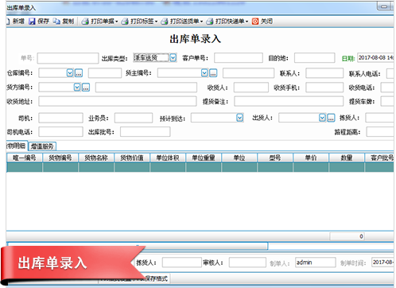
Task: Focus the 联系人 input field
Action: click(324, 73)
